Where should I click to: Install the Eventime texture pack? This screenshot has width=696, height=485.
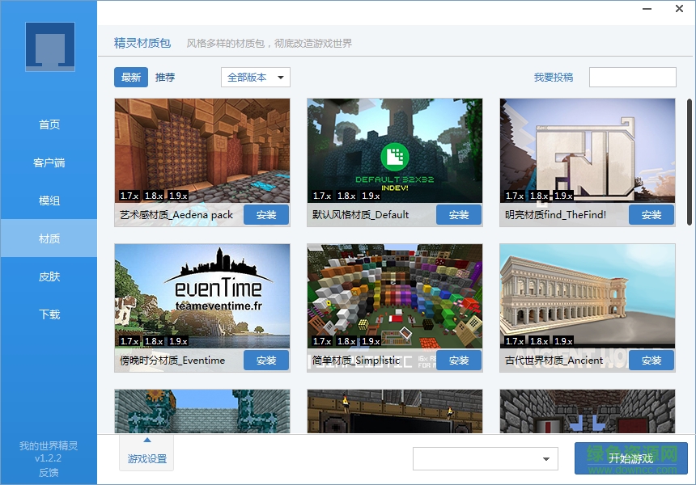click(266, 361)
